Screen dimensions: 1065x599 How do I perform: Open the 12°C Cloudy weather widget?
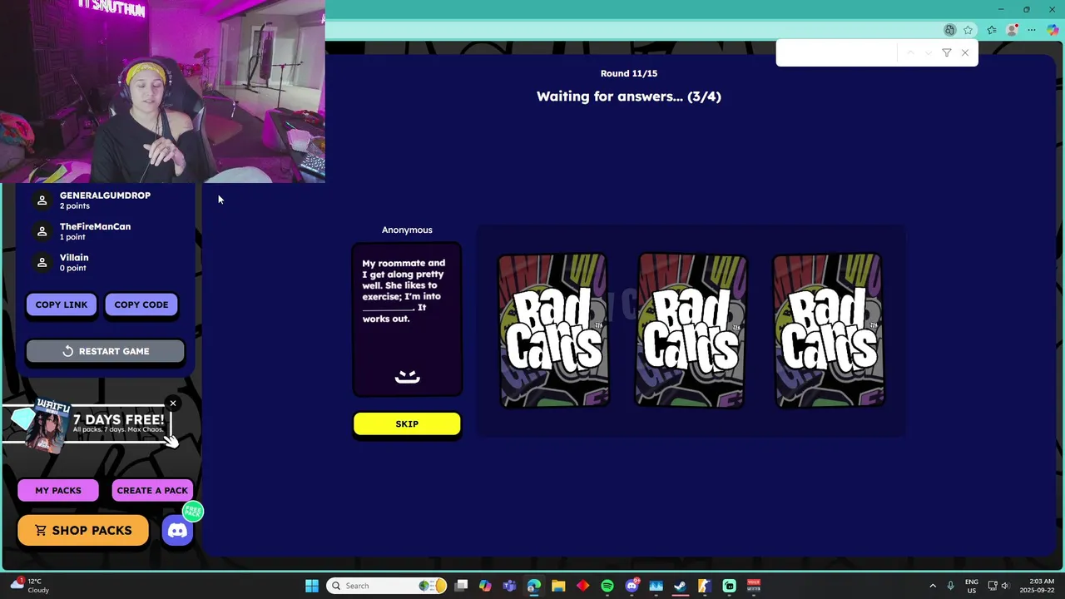pos(28,586)
